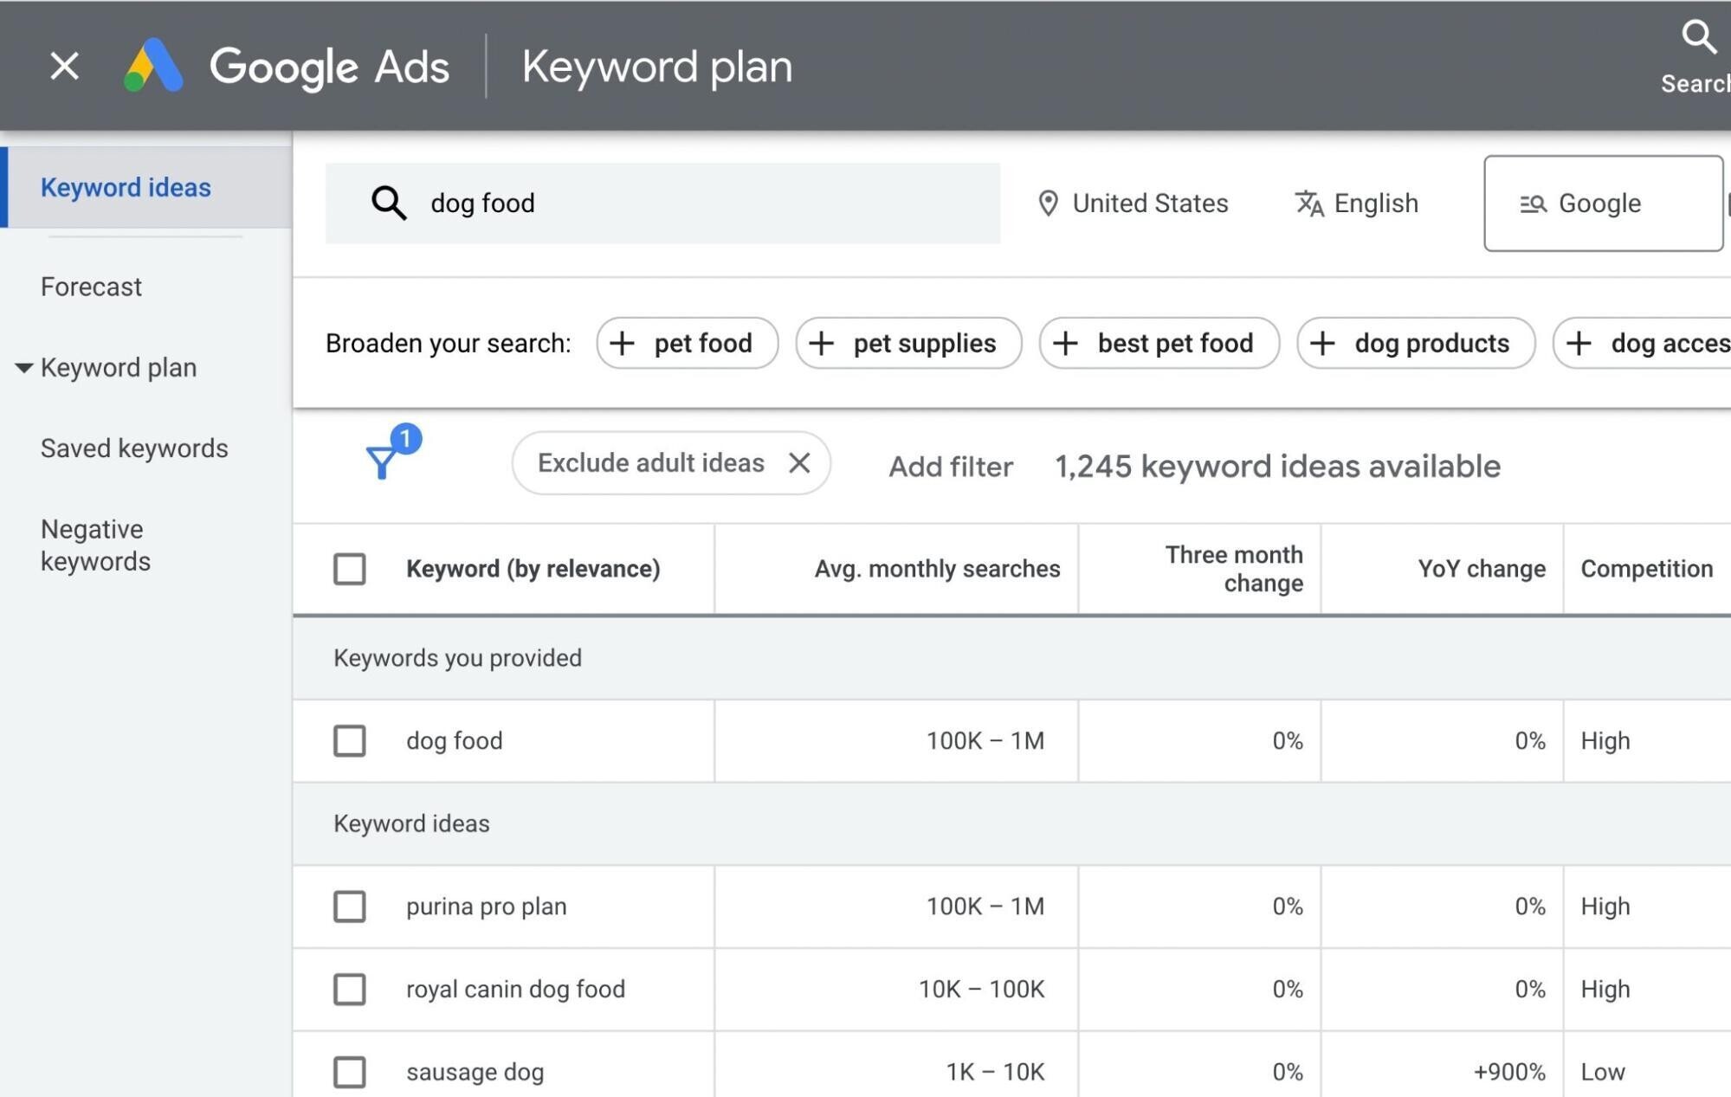Image resolution: width=1731 pixels, height=1097 pixels.
Task: Open the filter funnel icon with badge 1
Action: pyautogui.click(x=391, y=452)
